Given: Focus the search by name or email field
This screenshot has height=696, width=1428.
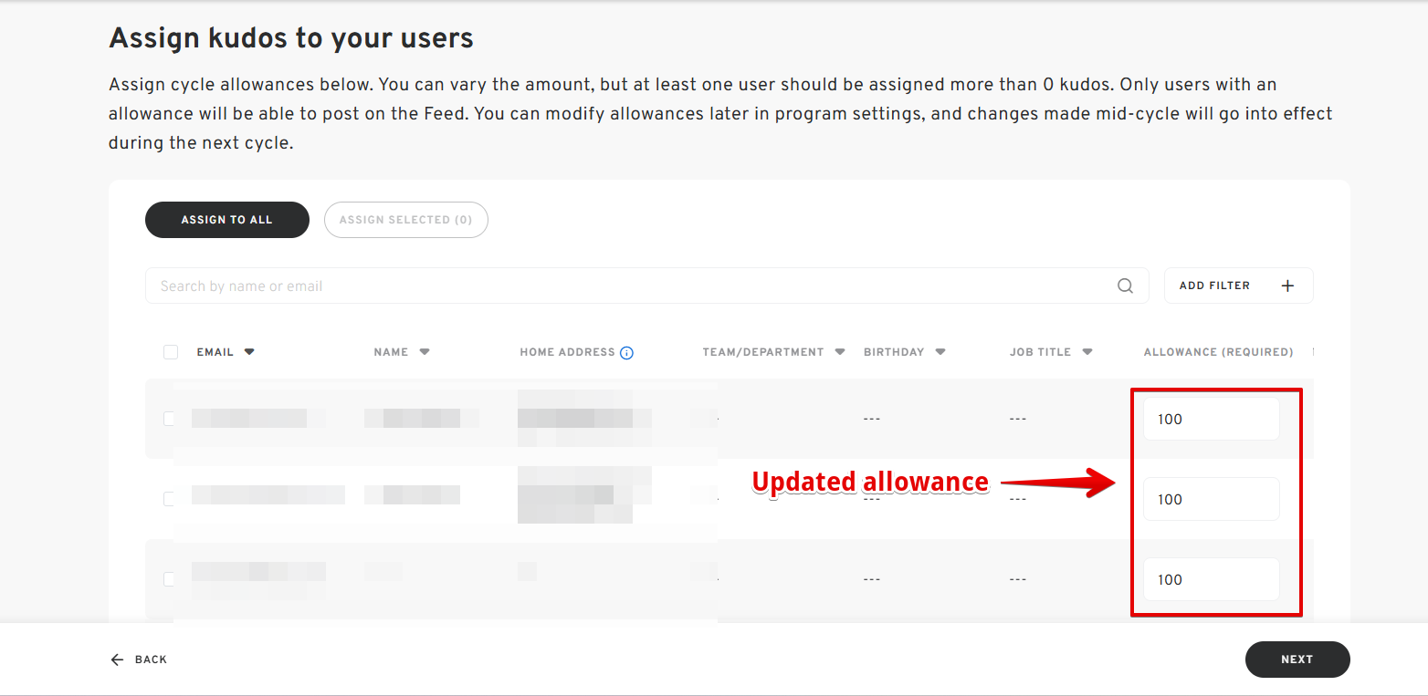Looking at the screenshot, I should (x=630, y=286).
